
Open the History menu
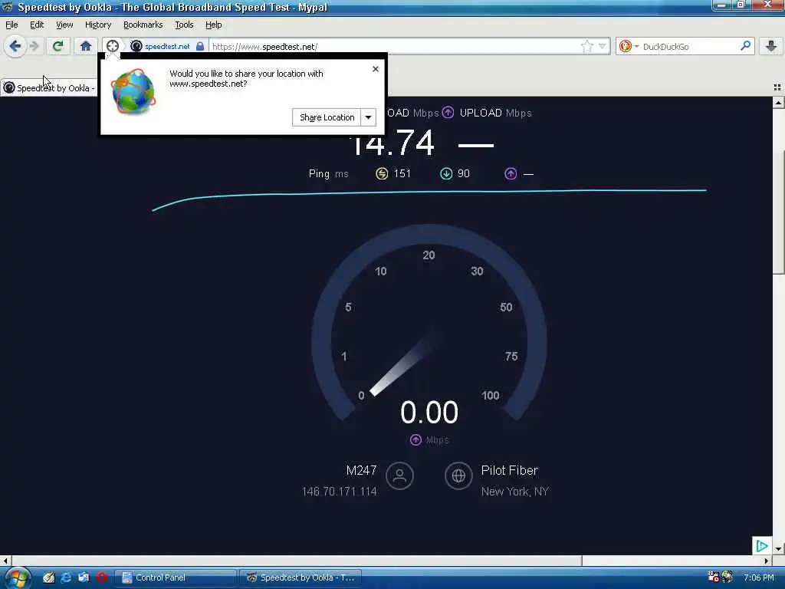pyautogui.click(x=98, y=25)
